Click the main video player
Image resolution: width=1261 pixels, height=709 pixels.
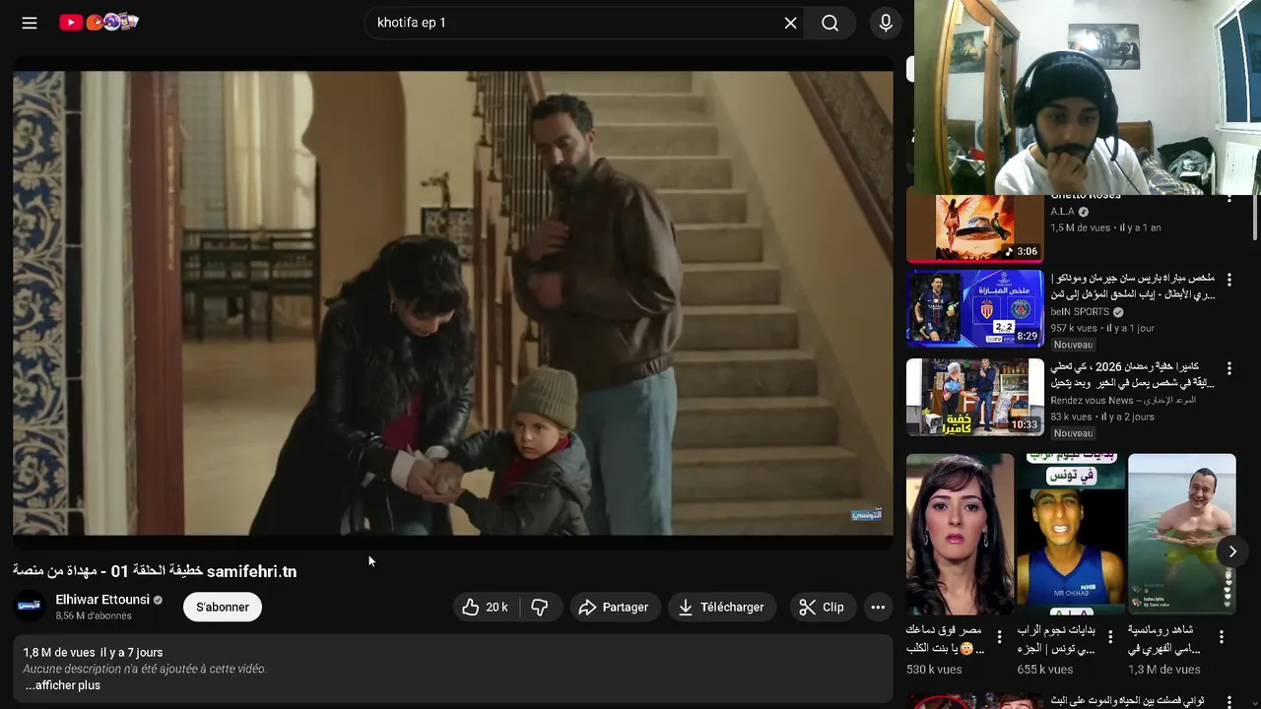pos(453,302)
